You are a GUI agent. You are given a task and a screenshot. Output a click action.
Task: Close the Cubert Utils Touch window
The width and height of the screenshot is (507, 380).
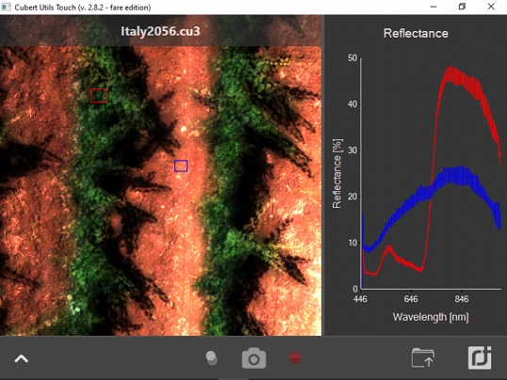[x=491, y=7]
